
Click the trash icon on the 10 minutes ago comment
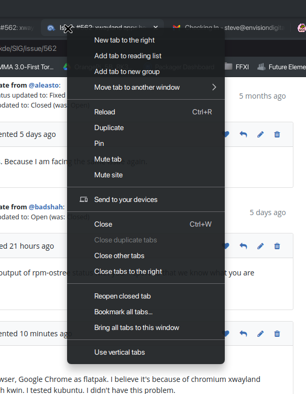(277, 334)
